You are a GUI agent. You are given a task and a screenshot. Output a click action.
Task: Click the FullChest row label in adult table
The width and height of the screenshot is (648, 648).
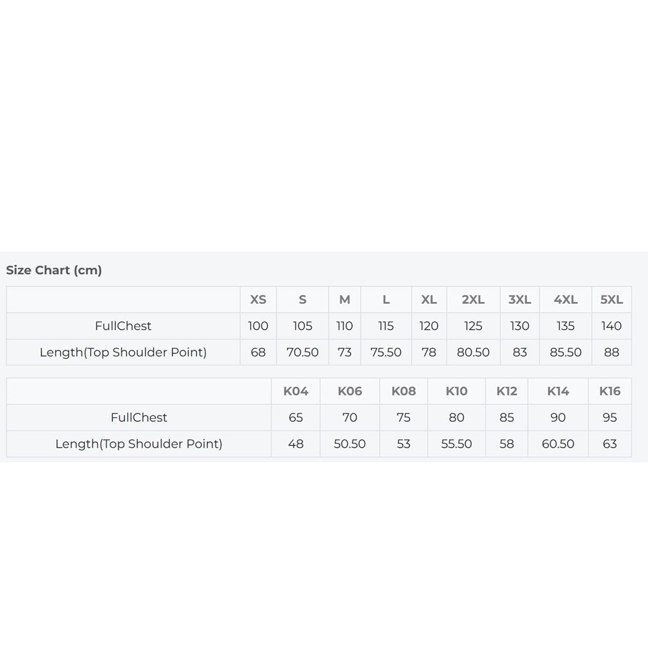(x=123, y=326)
